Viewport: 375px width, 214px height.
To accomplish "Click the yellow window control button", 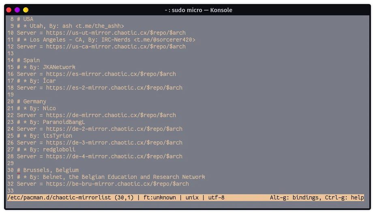I will pyautogui.click(x=26, y=10).
